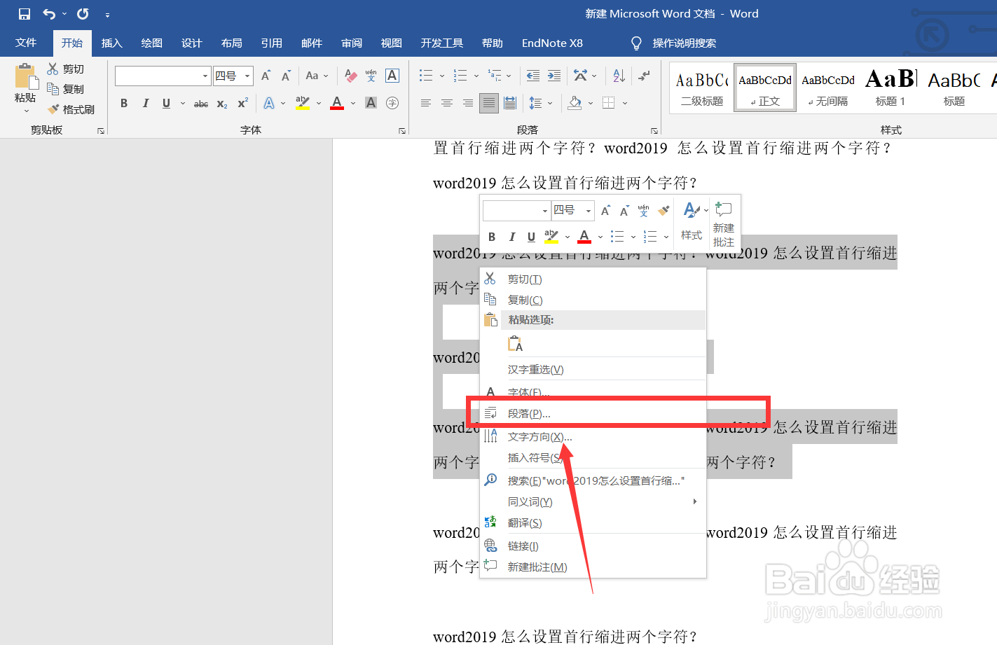The width and height of the screenshot is (997, 645).
Task: Toggle italic in the ribbon
Action: pyautogui.click(x=145, y=104)
